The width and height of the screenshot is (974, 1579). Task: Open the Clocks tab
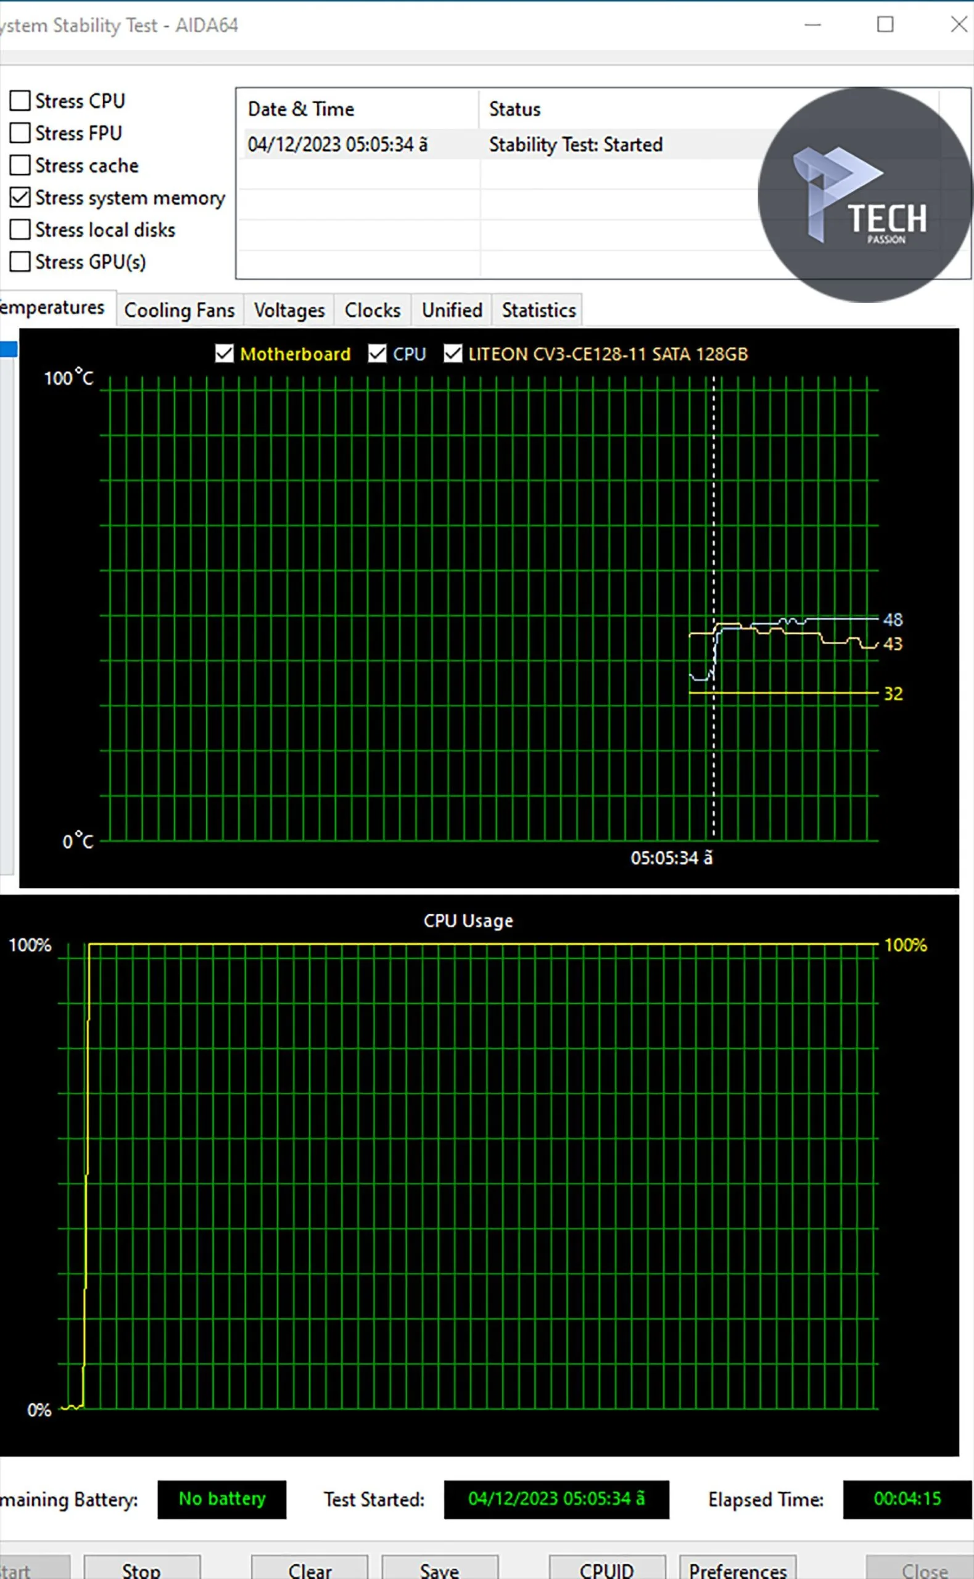coord(373,310)
